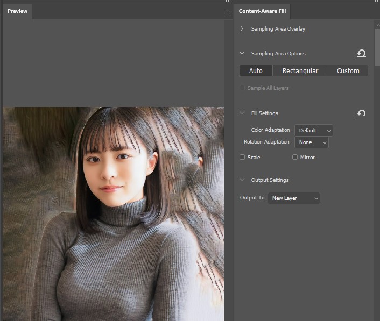Viewport: 380px width, 321px height.
Task: Reset the Fill Settings to defaults
Action: pyautogui.click(x=361, y=113)
